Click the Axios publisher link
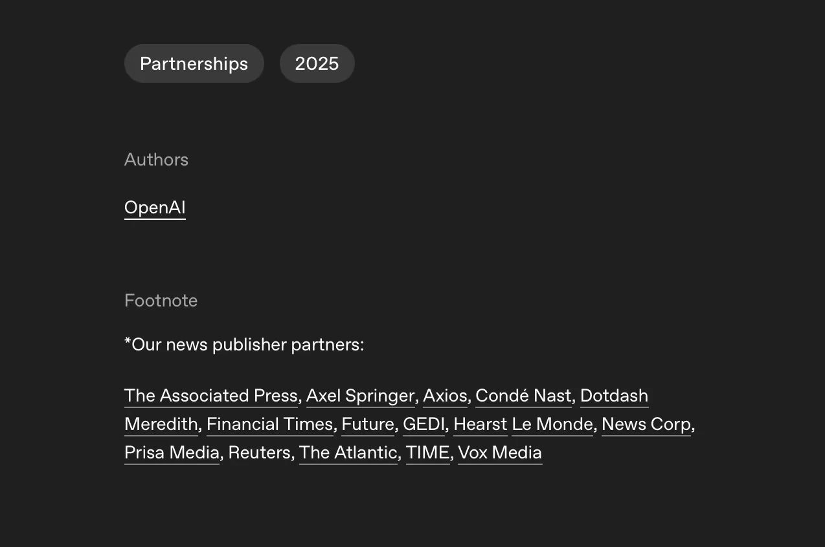Viewport: 825px width, 547px height. (445, 396)
